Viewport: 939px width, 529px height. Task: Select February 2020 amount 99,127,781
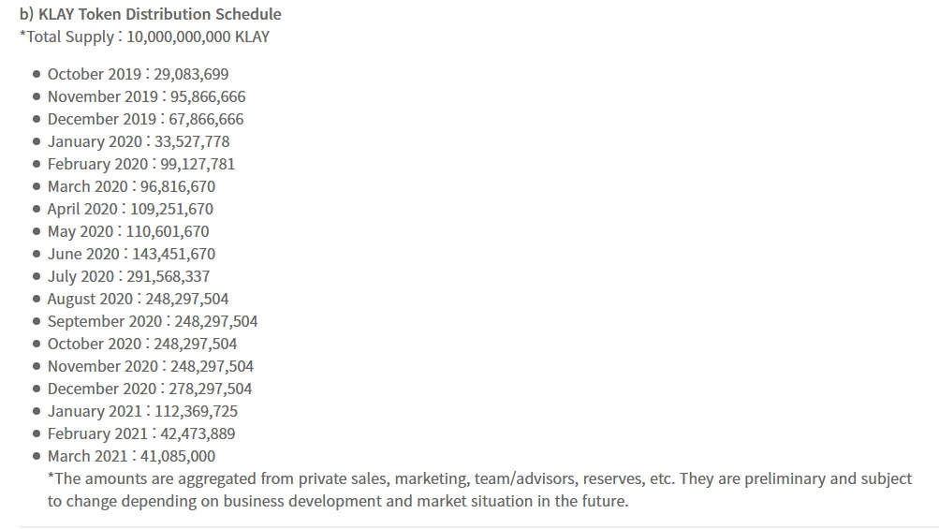(x=198, y=164)
